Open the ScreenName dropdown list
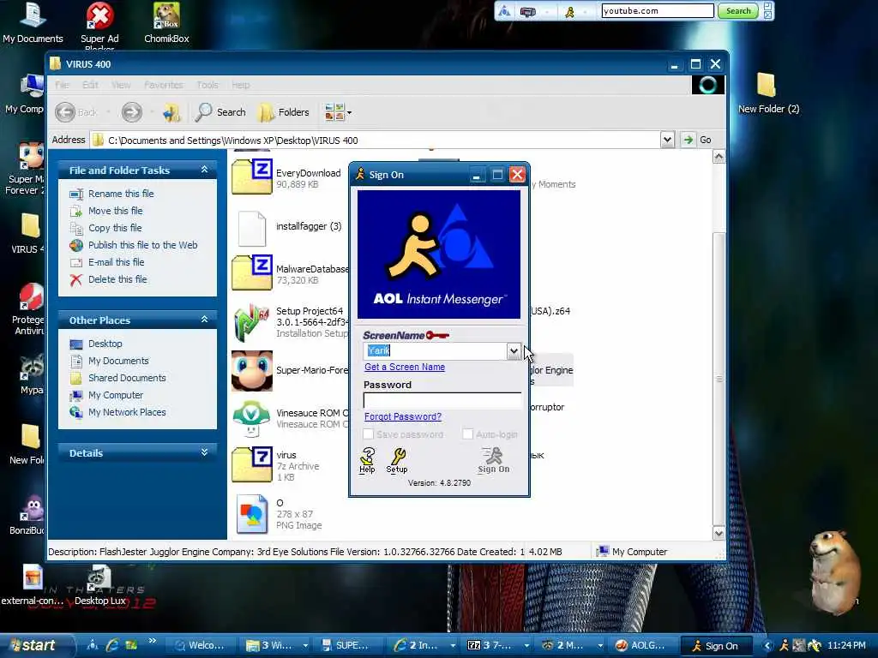Screen dimensions: 878x658 pos(514,351)
